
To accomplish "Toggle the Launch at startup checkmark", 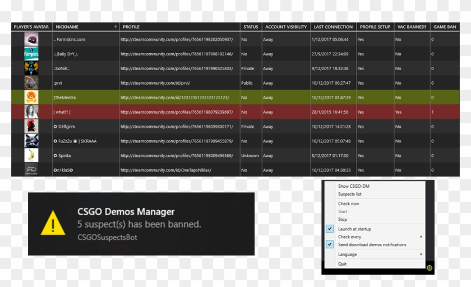I will (330, 229).
